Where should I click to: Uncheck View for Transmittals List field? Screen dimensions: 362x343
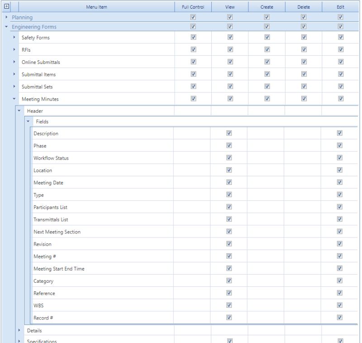tap(229, 219)
